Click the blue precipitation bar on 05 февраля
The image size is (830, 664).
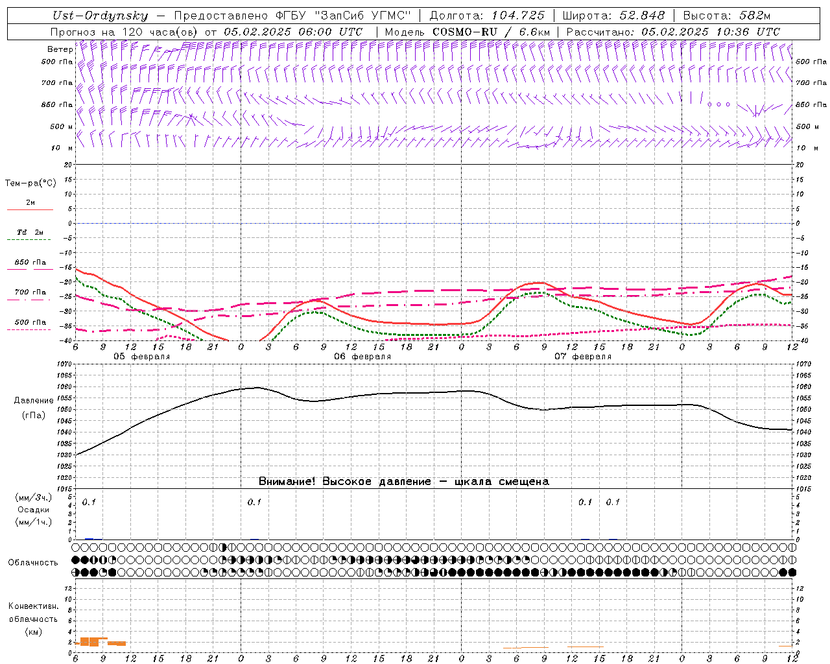89,538
